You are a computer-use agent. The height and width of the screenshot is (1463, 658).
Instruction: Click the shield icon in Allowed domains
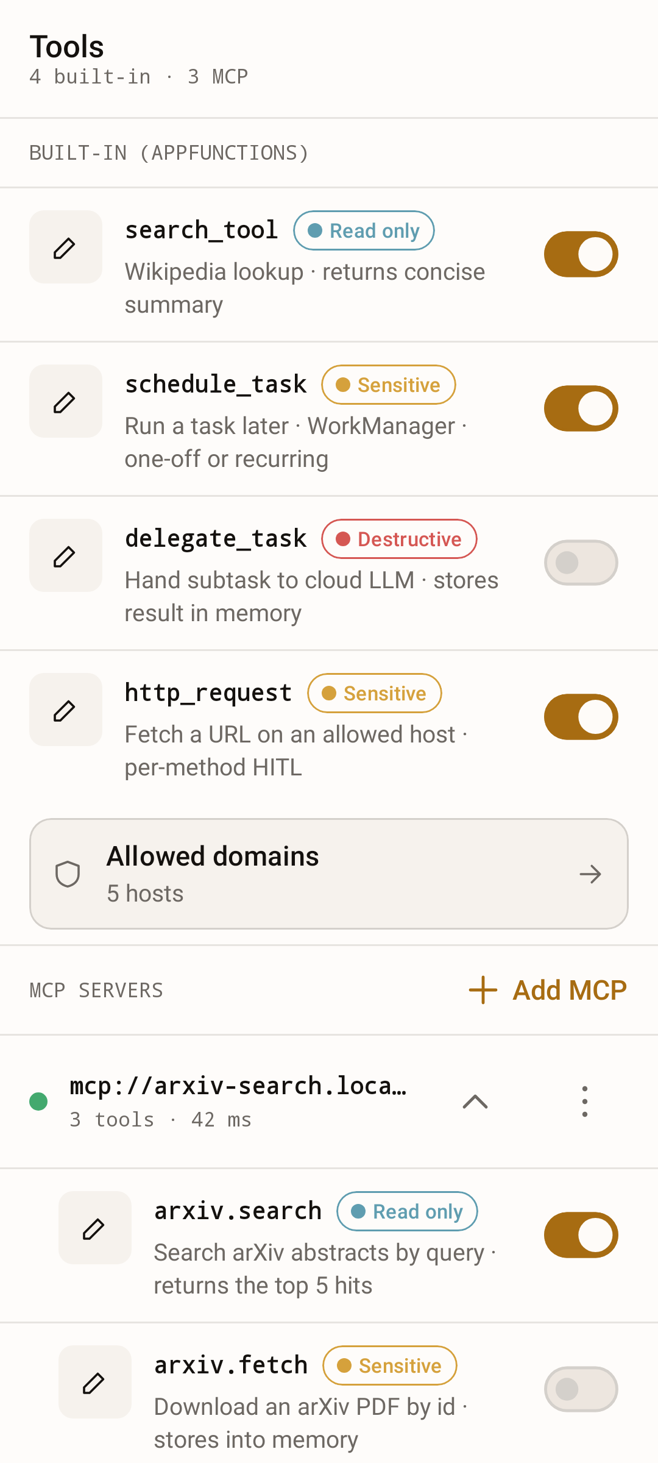(x=68, y=874)
